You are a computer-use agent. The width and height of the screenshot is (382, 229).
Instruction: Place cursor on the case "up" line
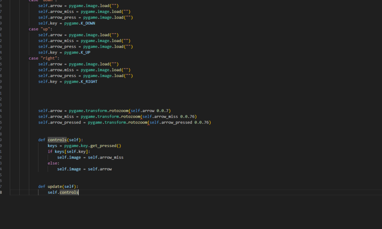(x=40, y=29)
